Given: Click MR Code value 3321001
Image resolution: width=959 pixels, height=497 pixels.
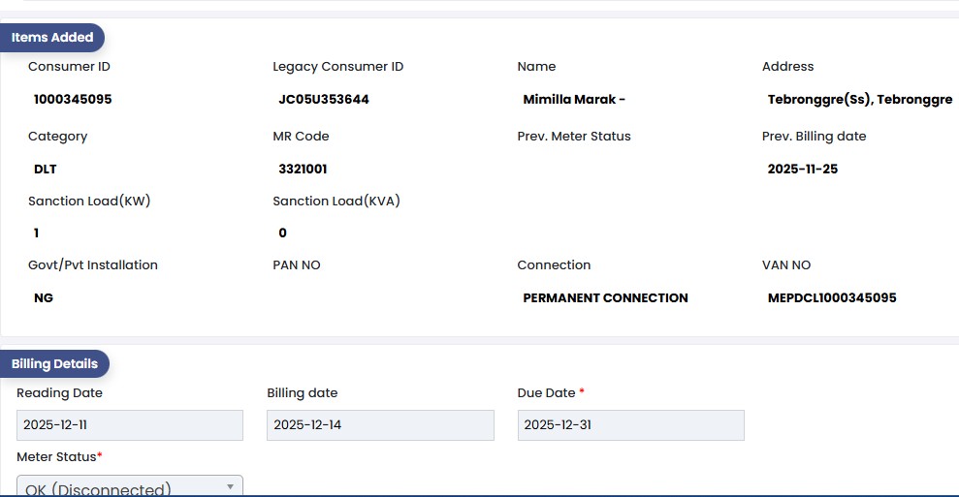Looking at the screenshot, I should click(303, 170).
